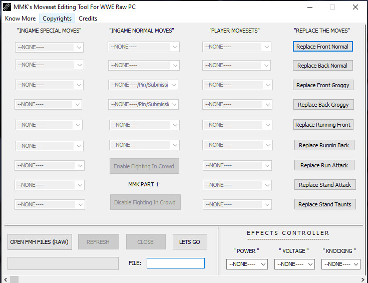Open Pin/Submission dropdown in Replace Front Groggy row

(143, 85)
